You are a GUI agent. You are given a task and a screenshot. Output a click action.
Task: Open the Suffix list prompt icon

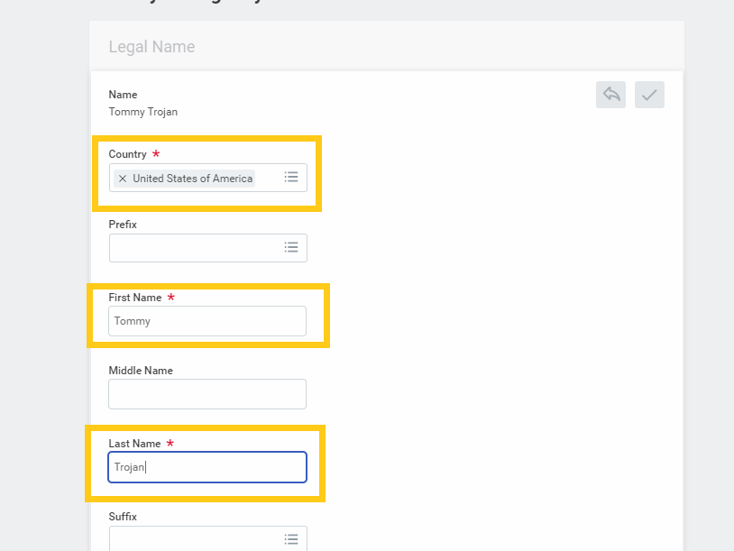(x=291, y=539)
